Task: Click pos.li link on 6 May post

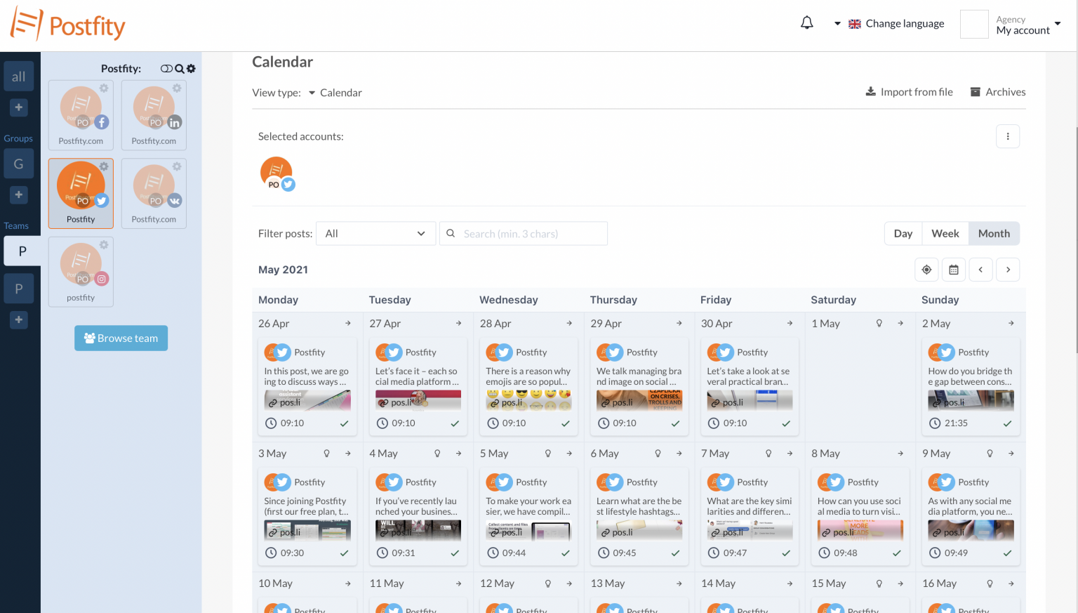Action: [617, 532]
